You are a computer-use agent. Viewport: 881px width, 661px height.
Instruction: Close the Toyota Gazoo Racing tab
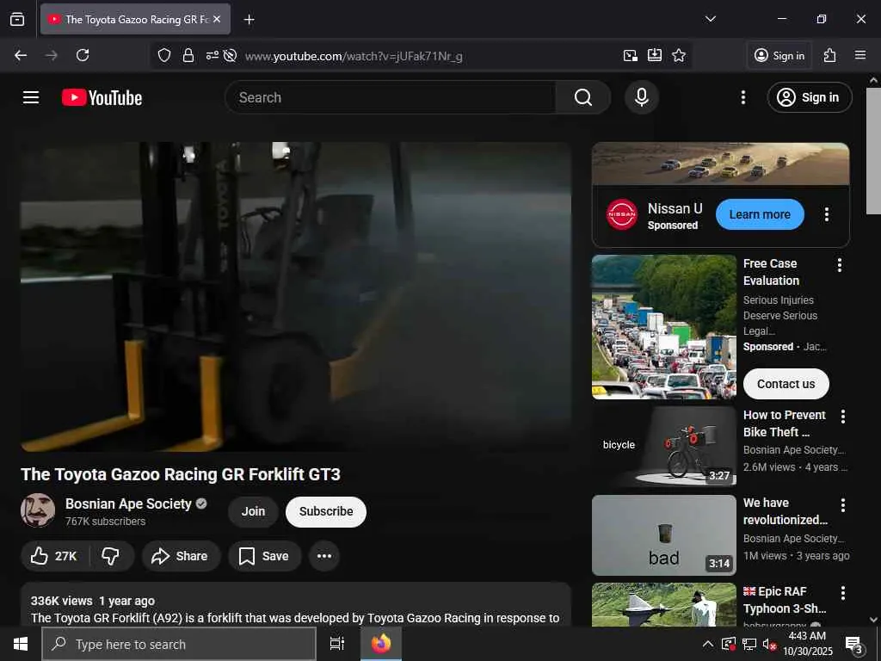217,19
